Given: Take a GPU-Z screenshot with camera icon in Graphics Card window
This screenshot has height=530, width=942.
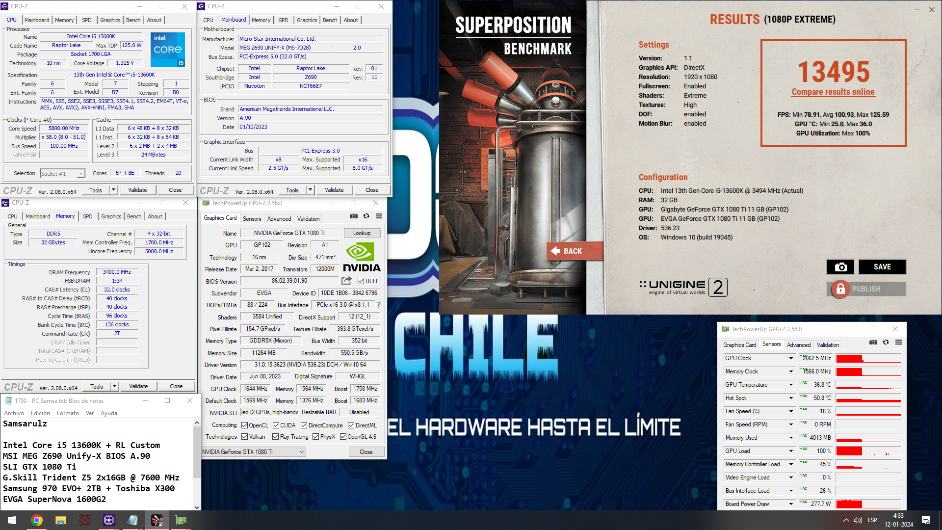Looking at the screenshot, I should click(353, 216).
